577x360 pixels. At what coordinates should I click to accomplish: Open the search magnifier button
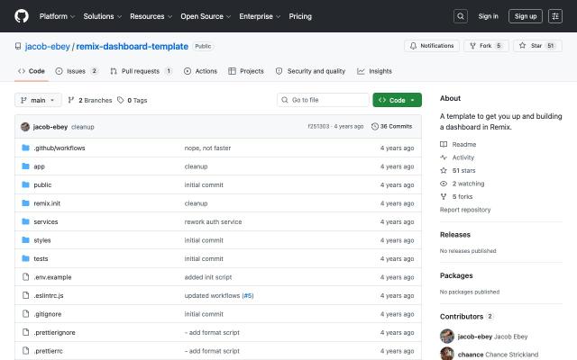coord(461,16)
